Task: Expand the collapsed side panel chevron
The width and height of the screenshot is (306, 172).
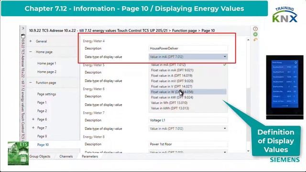Action: click(23, 29)
